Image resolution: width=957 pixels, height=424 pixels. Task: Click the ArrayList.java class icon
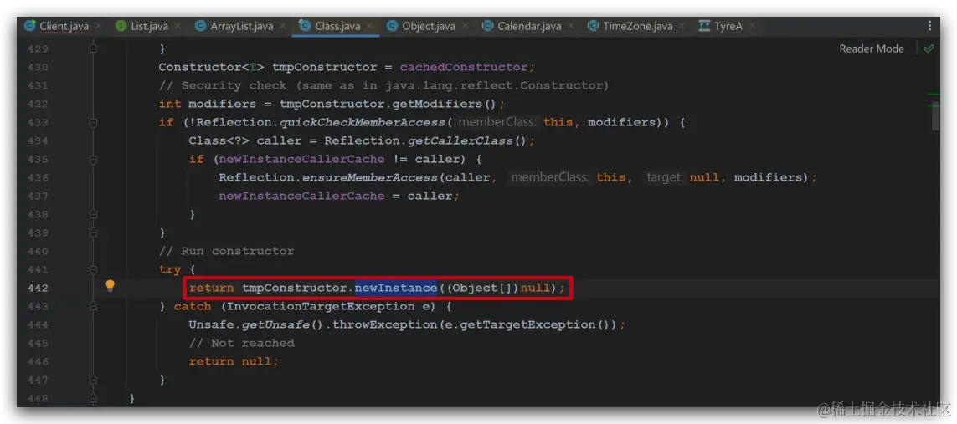click(x=200, y=26)
